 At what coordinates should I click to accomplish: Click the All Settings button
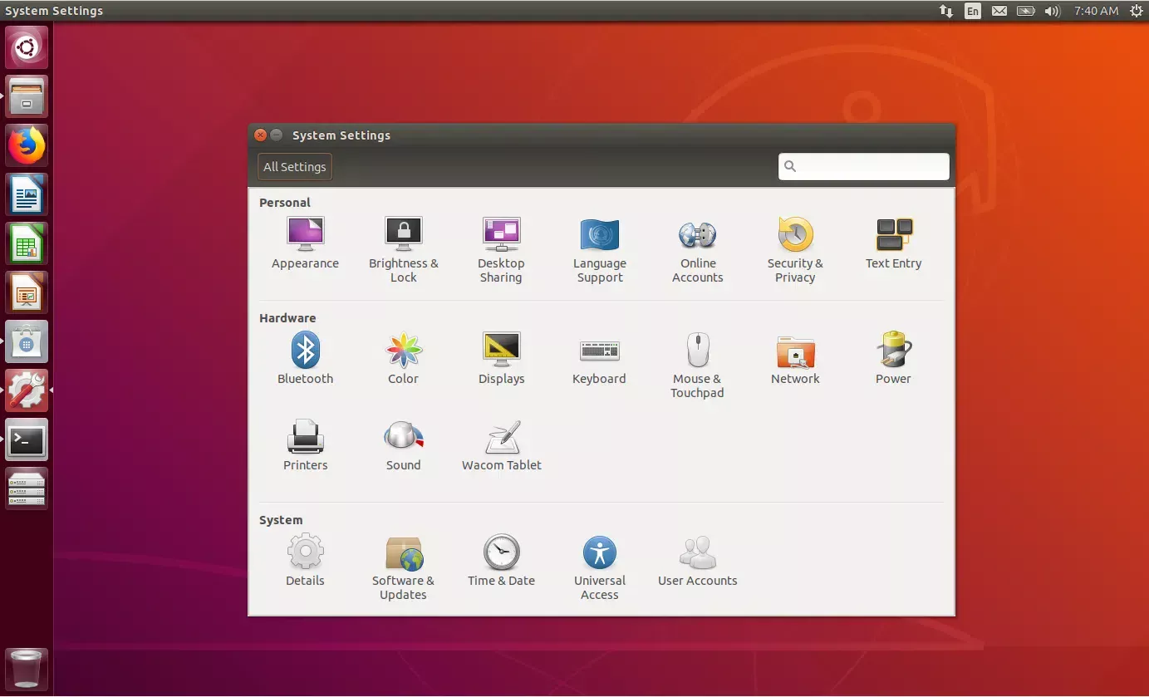click(x=294, y=166)
